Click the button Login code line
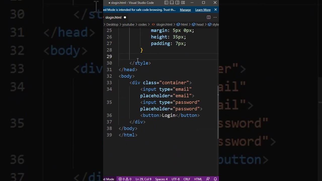This screenshot has width=322, height=181. pyautogui.click(x=170, y=115)
